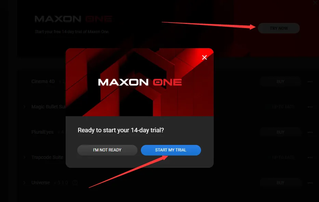The height and width of the screenshot is (202, 319).
Task: Open more options for Magic Bullet Suite
Action: (310, 107)
